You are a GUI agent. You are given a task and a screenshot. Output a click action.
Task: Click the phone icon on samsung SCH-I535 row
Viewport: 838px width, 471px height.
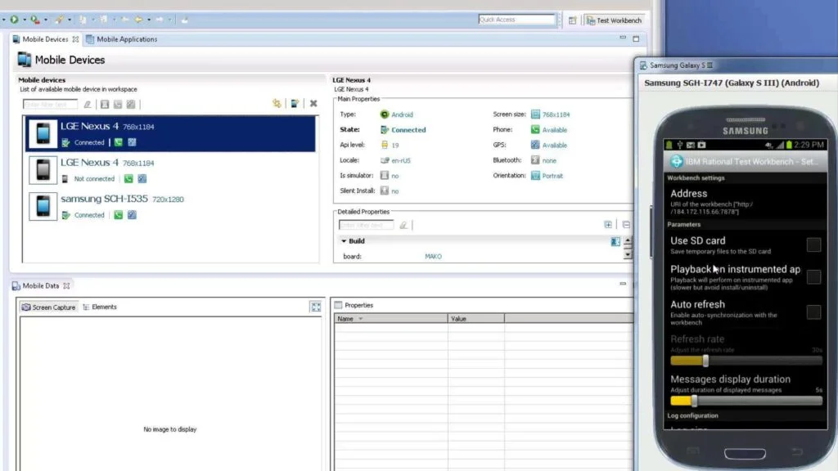[118, 215]
